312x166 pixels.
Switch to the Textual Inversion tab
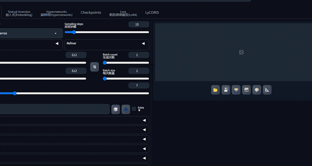pos(19,13)
